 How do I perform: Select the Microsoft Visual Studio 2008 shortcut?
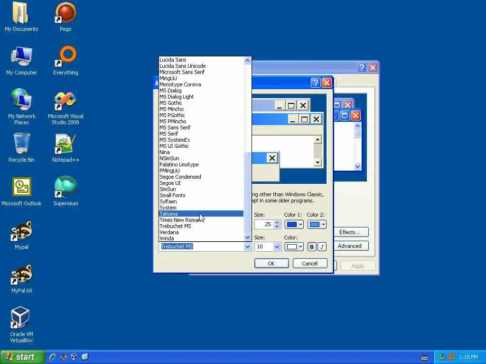65,107
